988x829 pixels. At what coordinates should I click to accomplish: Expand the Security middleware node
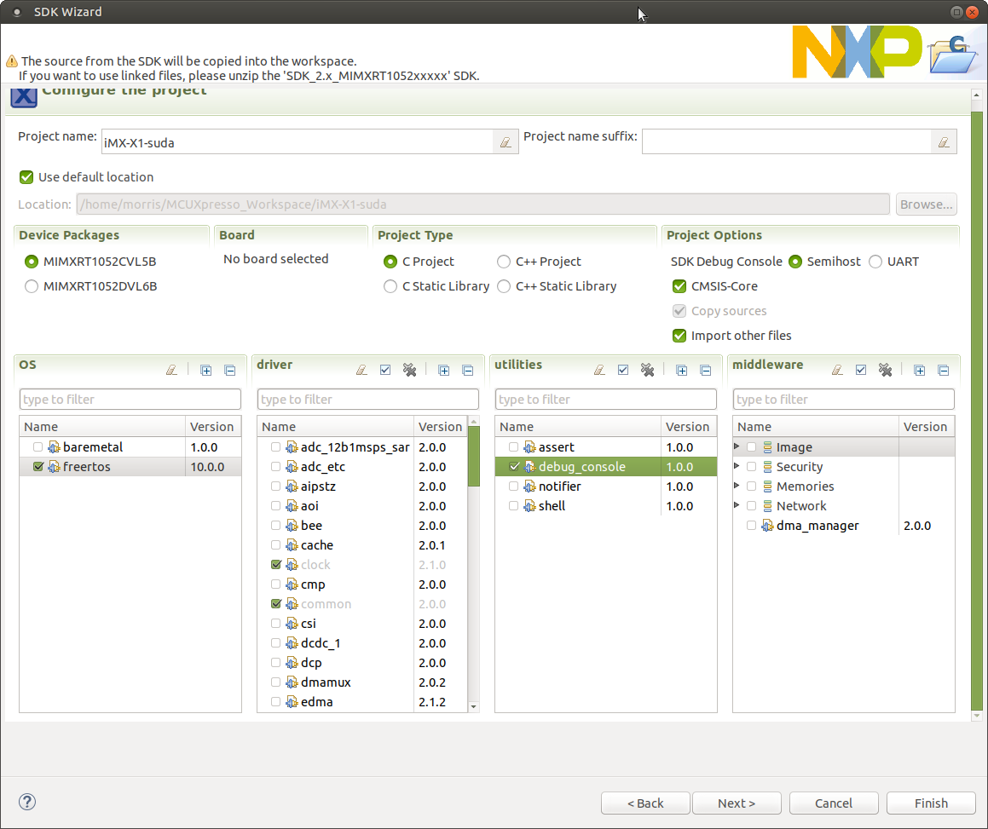737,466
